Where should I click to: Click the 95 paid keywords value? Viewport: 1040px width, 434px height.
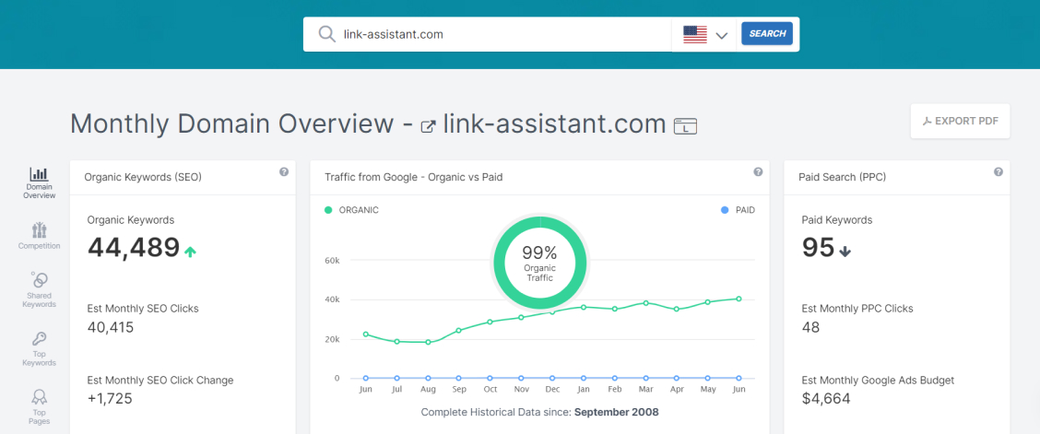click(x=818, y=248)
